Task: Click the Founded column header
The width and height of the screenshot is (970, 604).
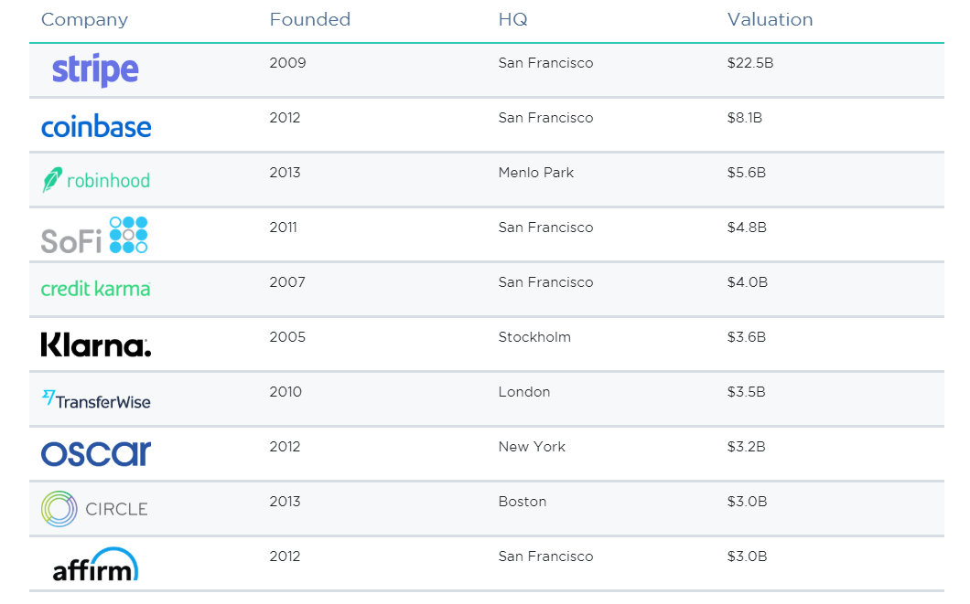Action: coord(309,19)
